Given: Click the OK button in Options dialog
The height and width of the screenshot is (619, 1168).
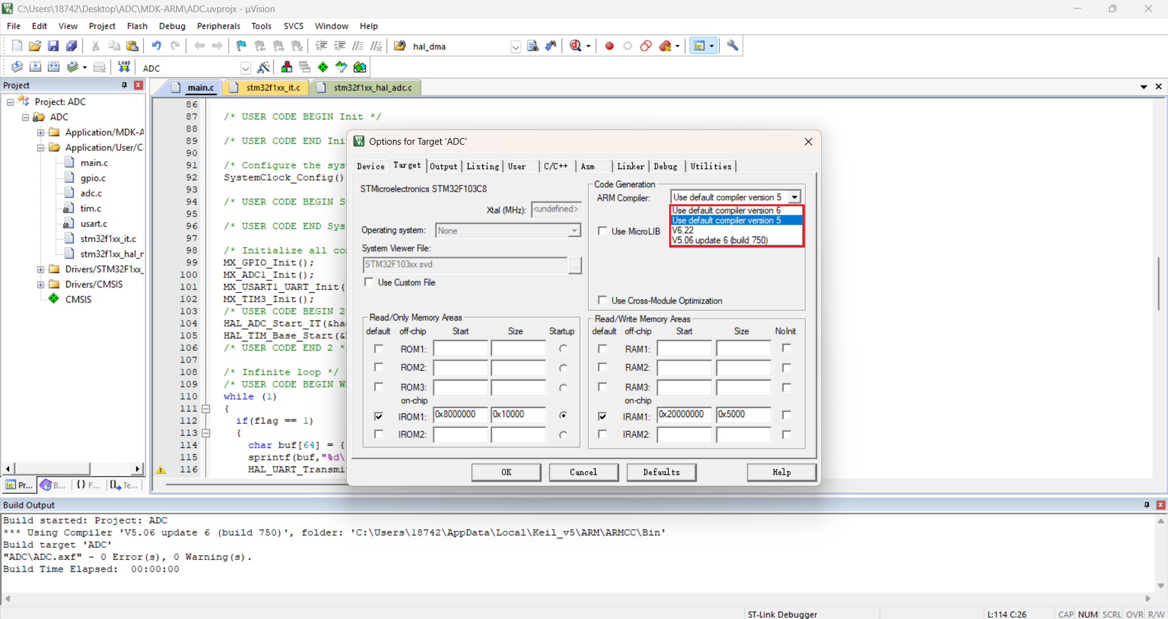Looking at the screenshot, I should (x=506, y=472).
